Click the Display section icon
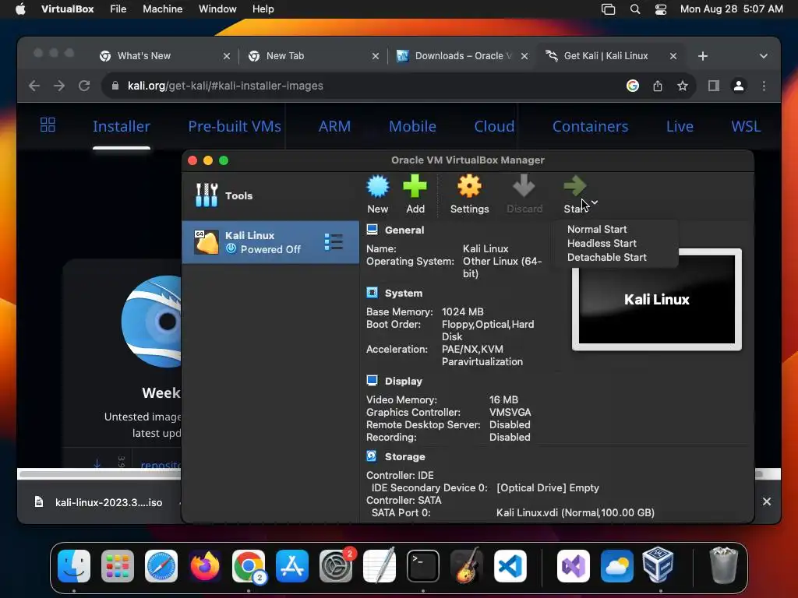Screen dimensions: 798x598 372,381
